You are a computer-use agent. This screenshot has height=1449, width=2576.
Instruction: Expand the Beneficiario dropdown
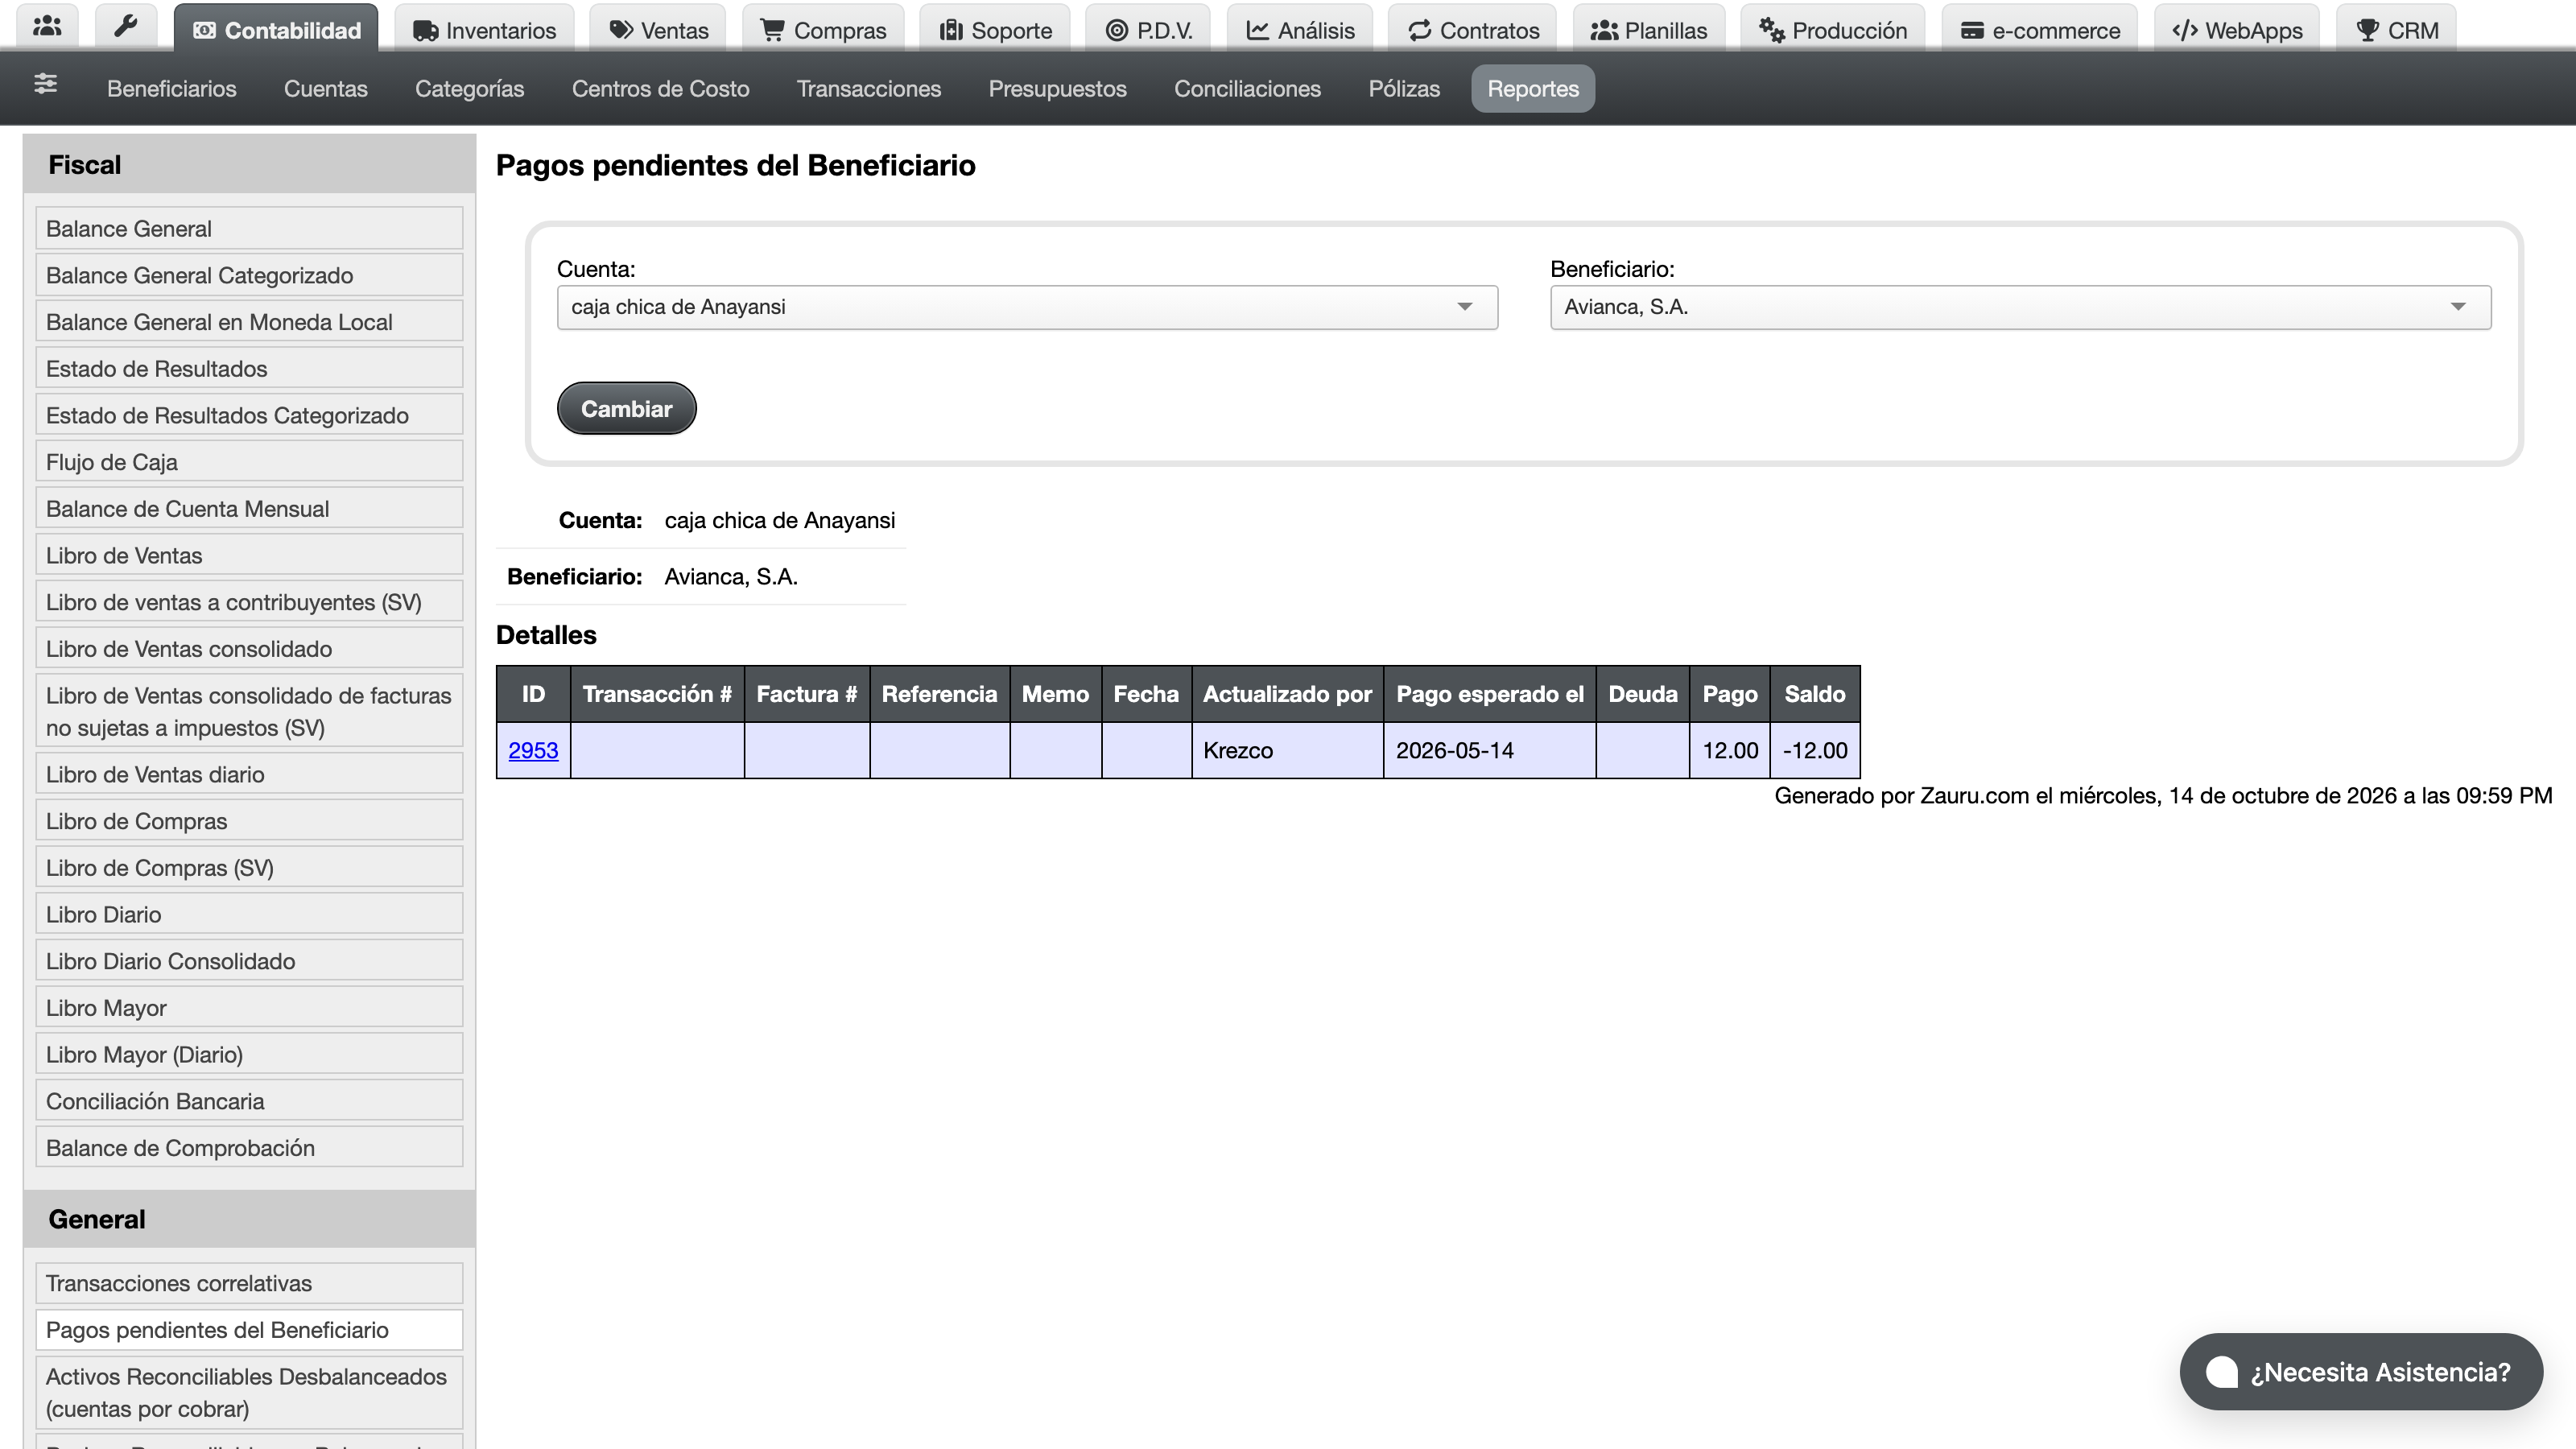[2020, 307]
